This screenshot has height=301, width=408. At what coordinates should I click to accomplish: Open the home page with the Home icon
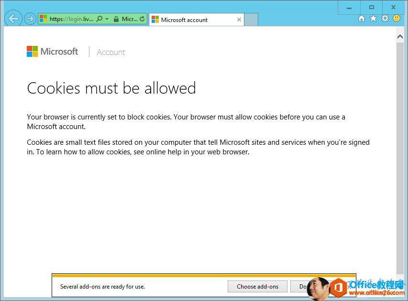click(x=362, y=18)
